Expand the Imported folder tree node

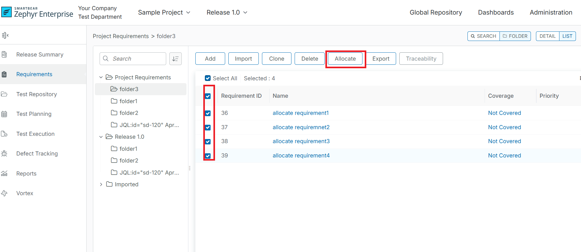[101, 184]
